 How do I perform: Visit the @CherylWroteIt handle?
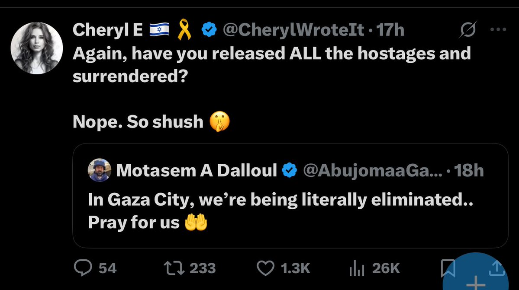tap(293, 30)
